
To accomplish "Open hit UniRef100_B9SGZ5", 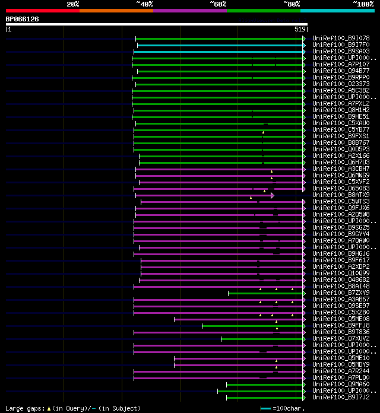I will tap(341, 227).
